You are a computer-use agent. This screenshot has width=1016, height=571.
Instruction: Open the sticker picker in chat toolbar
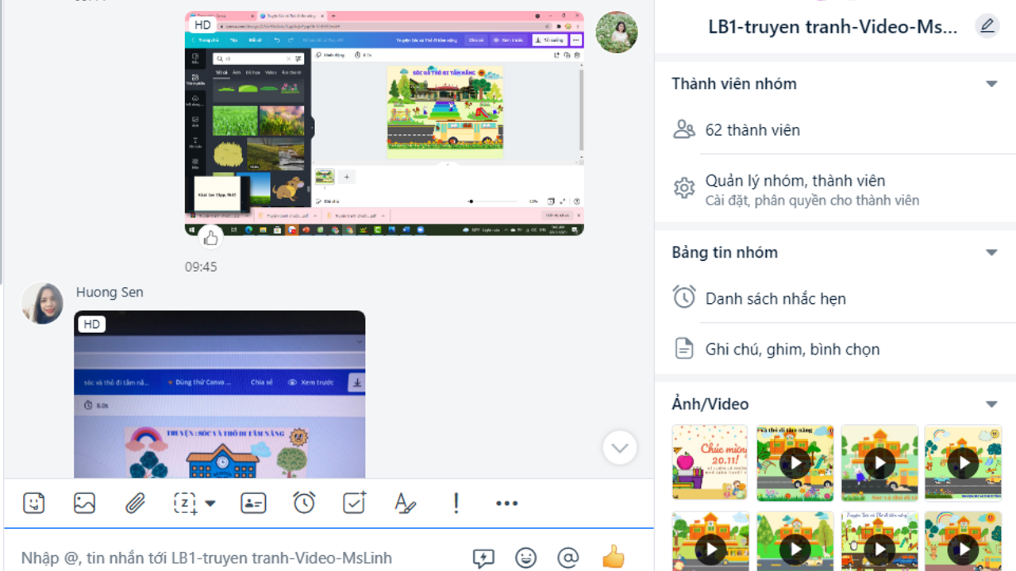33,503
